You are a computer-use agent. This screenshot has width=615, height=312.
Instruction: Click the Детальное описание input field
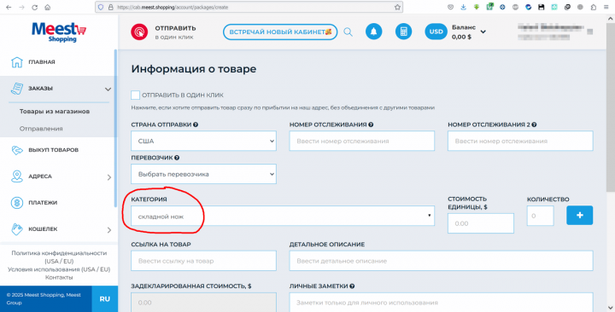pyautogui.click(x=442, y=261)
